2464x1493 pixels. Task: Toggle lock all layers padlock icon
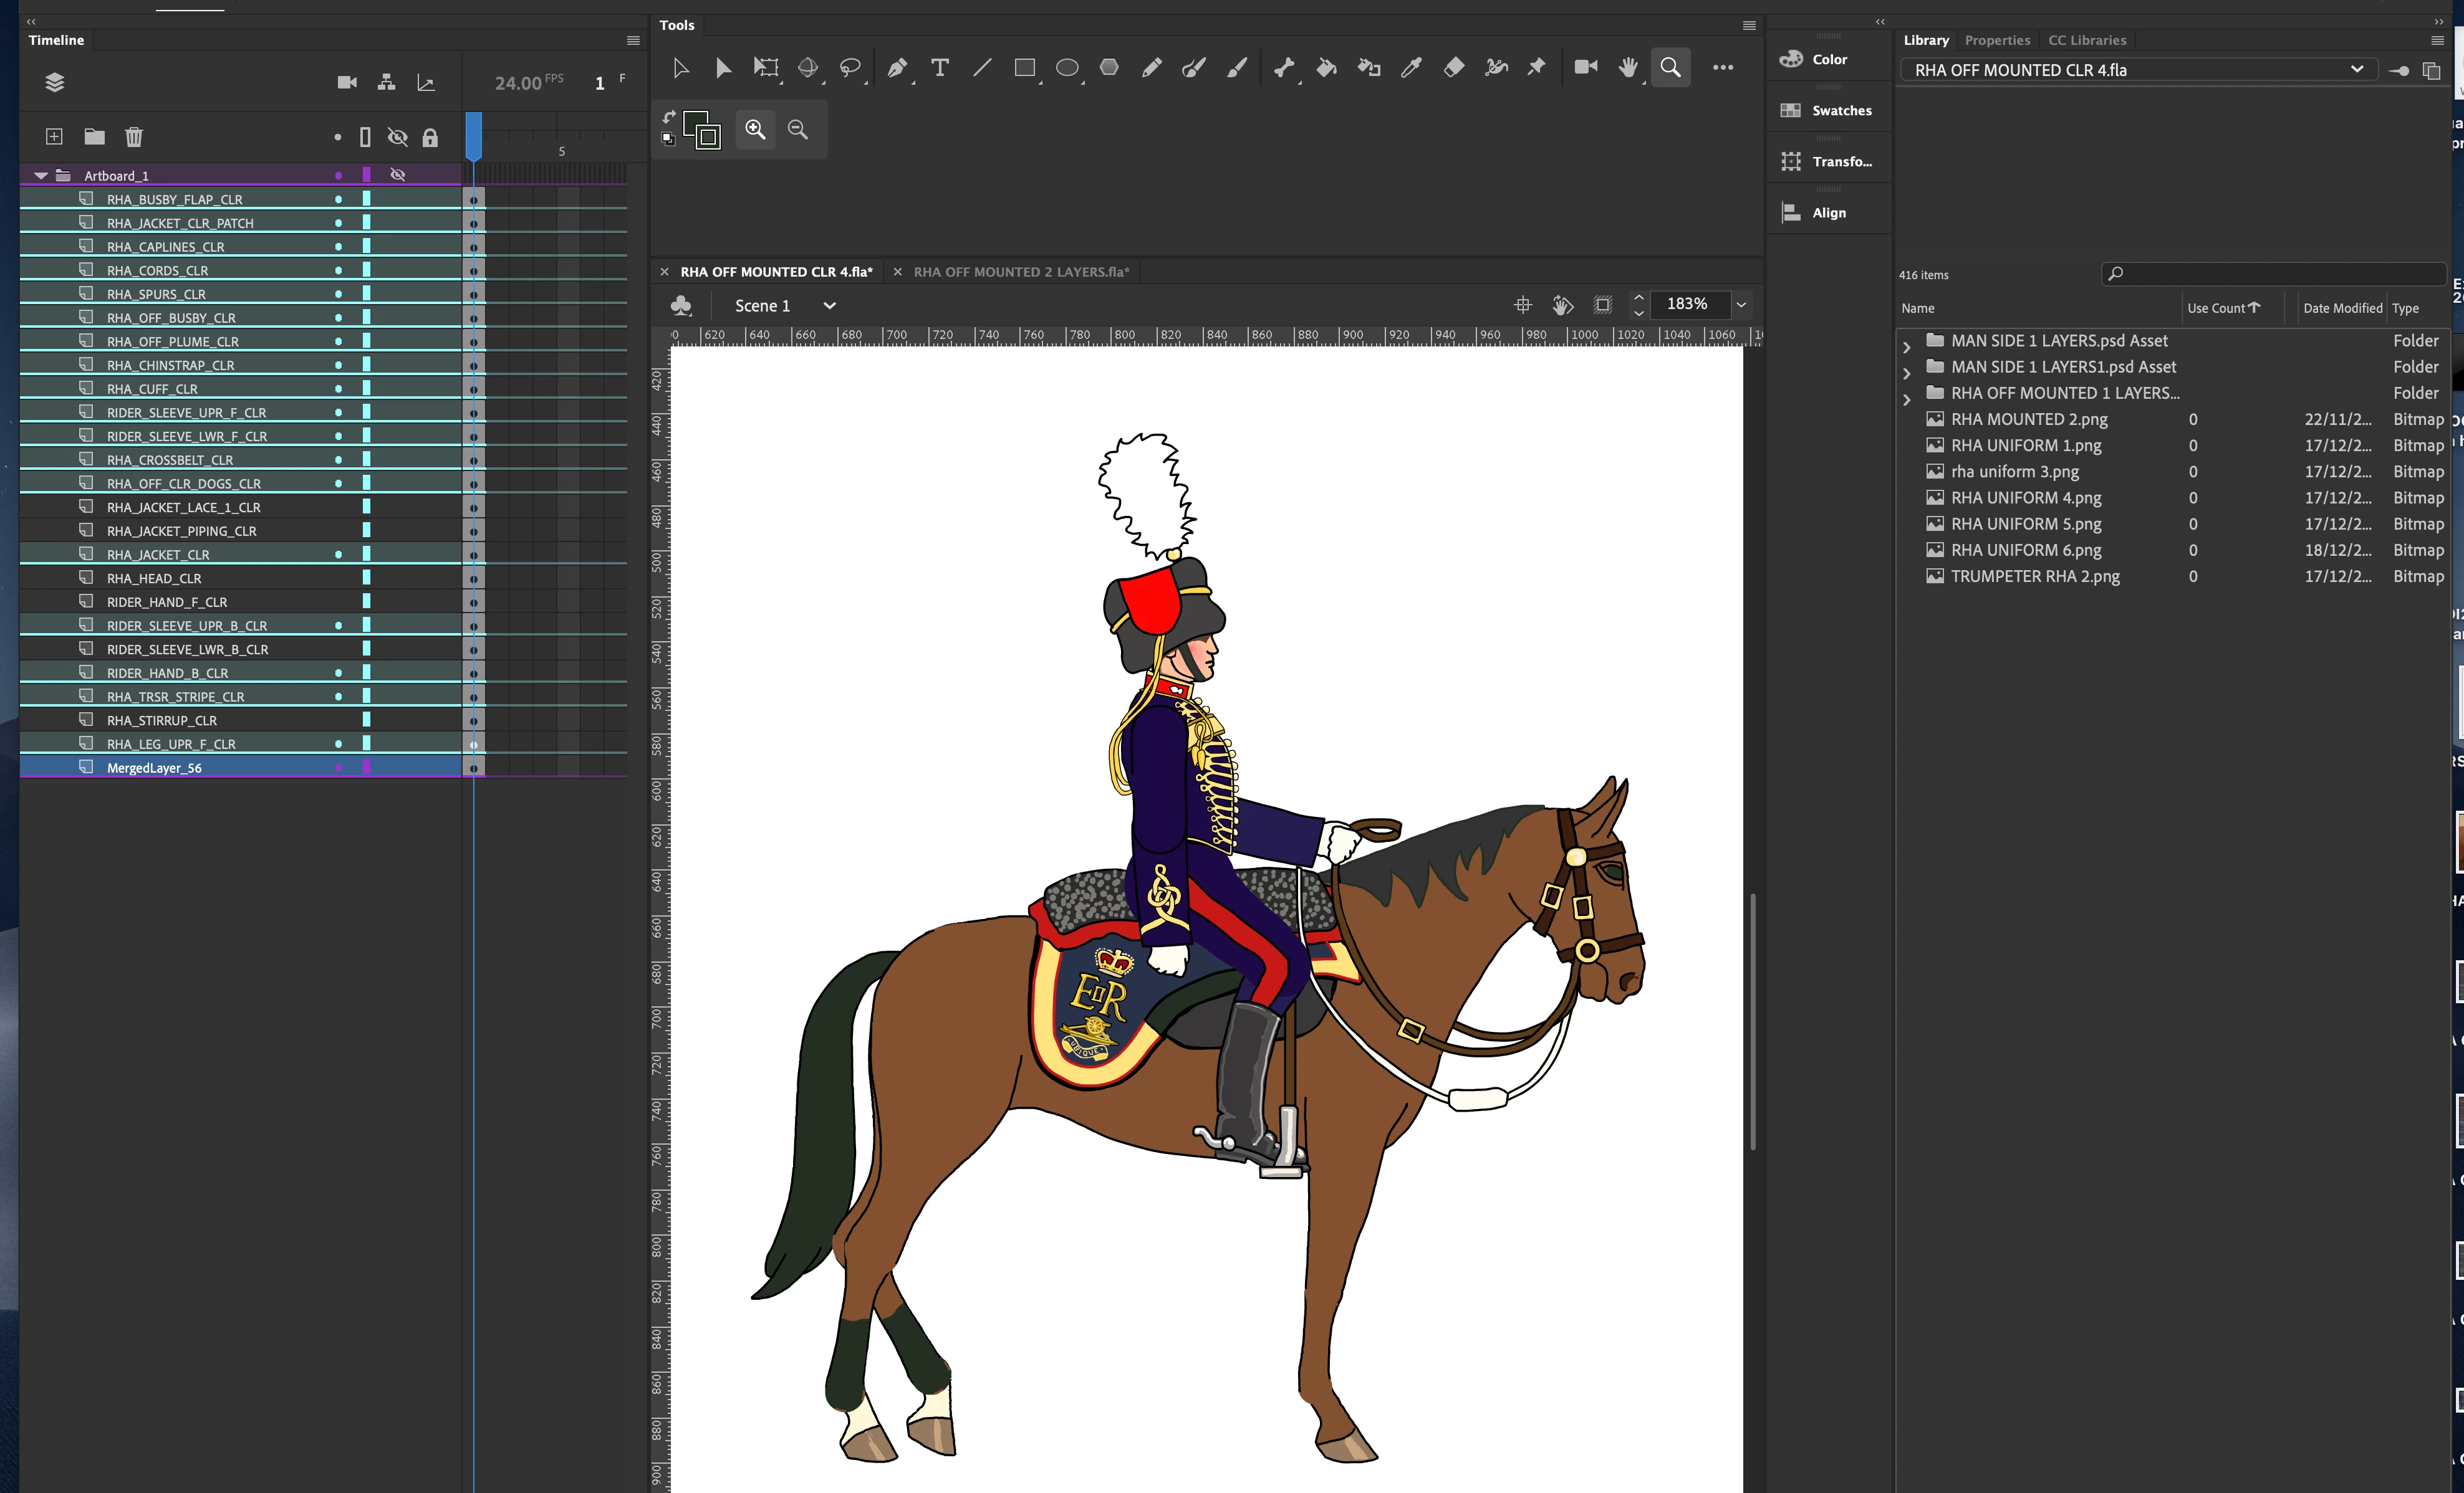coord(430,138)
